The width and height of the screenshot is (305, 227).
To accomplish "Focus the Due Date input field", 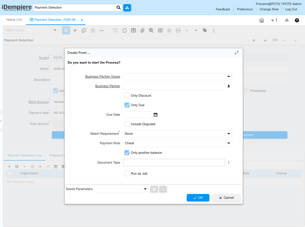I will pos(137,115).
